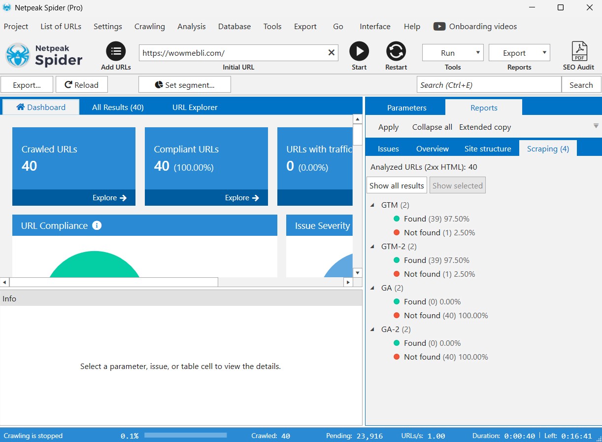Click the Add URLs list icon
Viewport: 602px width, 442px height.
116,51
